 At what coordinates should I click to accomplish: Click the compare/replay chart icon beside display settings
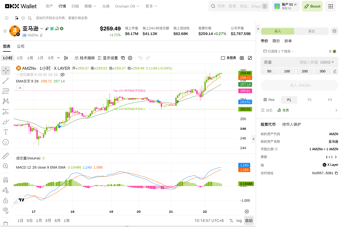[123, 58]
